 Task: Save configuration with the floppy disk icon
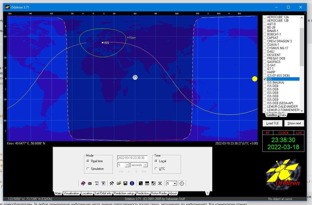pyautogui.click(x=125, y=183)
